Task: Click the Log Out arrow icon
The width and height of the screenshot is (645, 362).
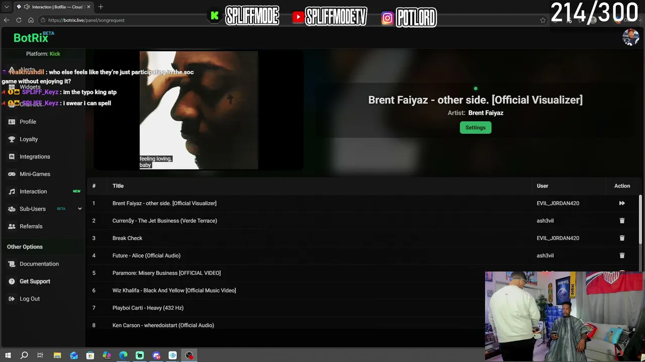Action: (x=12, y=299)
